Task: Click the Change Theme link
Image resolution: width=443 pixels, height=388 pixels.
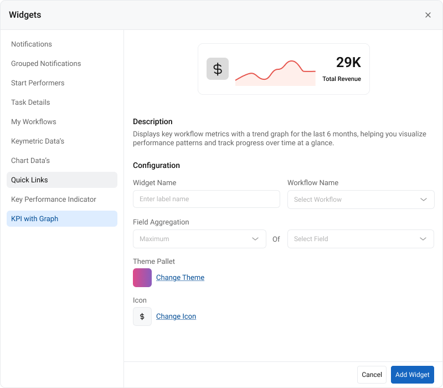Action: tap(180, 278)
